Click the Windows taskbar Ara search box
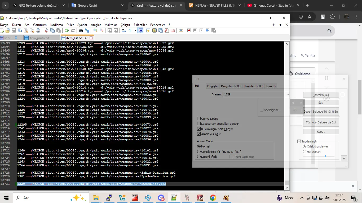362x203 pixels. [x=50, y=198]
